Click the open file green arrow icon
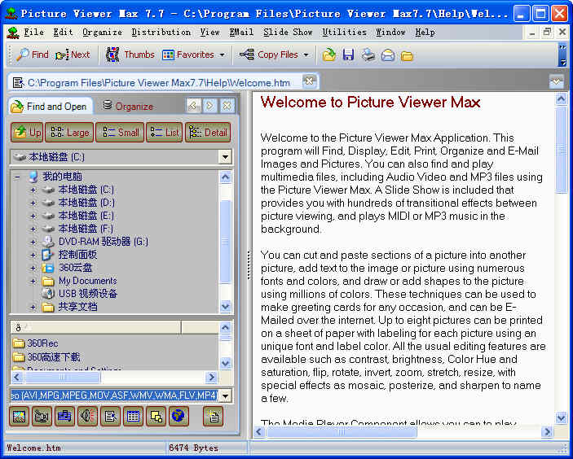 (329, 55)
